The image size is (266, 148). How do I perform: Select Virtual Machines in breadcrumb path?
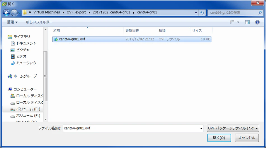click(x=47, y=12)
